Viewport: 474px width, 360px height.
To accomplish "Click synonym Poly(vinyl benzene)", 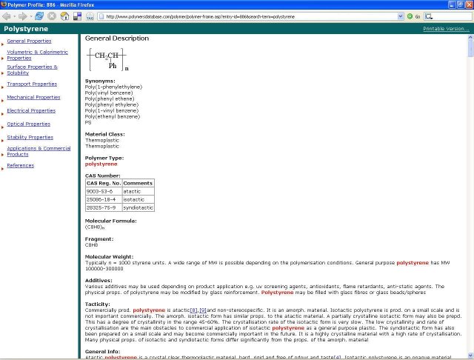I will (x=109, y=93).
